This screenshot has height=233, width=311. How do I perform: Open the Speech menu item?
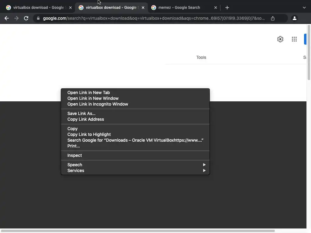[135, 165]
